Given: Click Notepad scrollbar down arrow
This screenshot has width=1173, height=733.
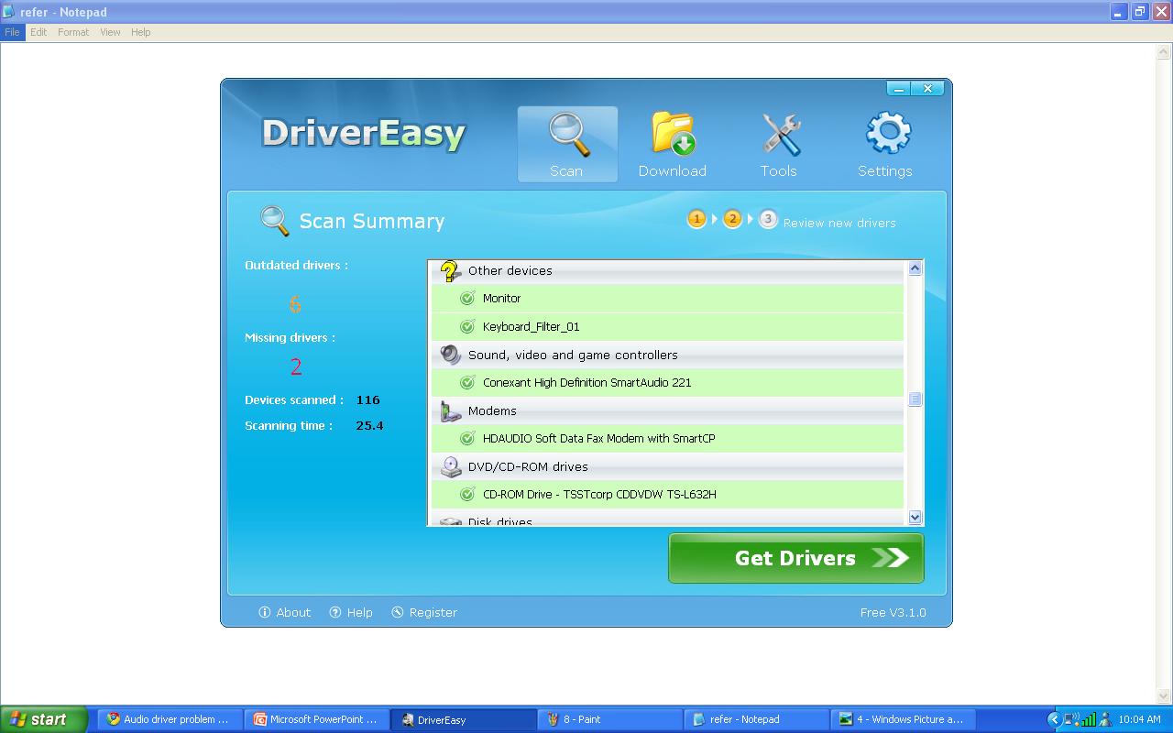Looking at the screenshot, I should (1165, 696).
